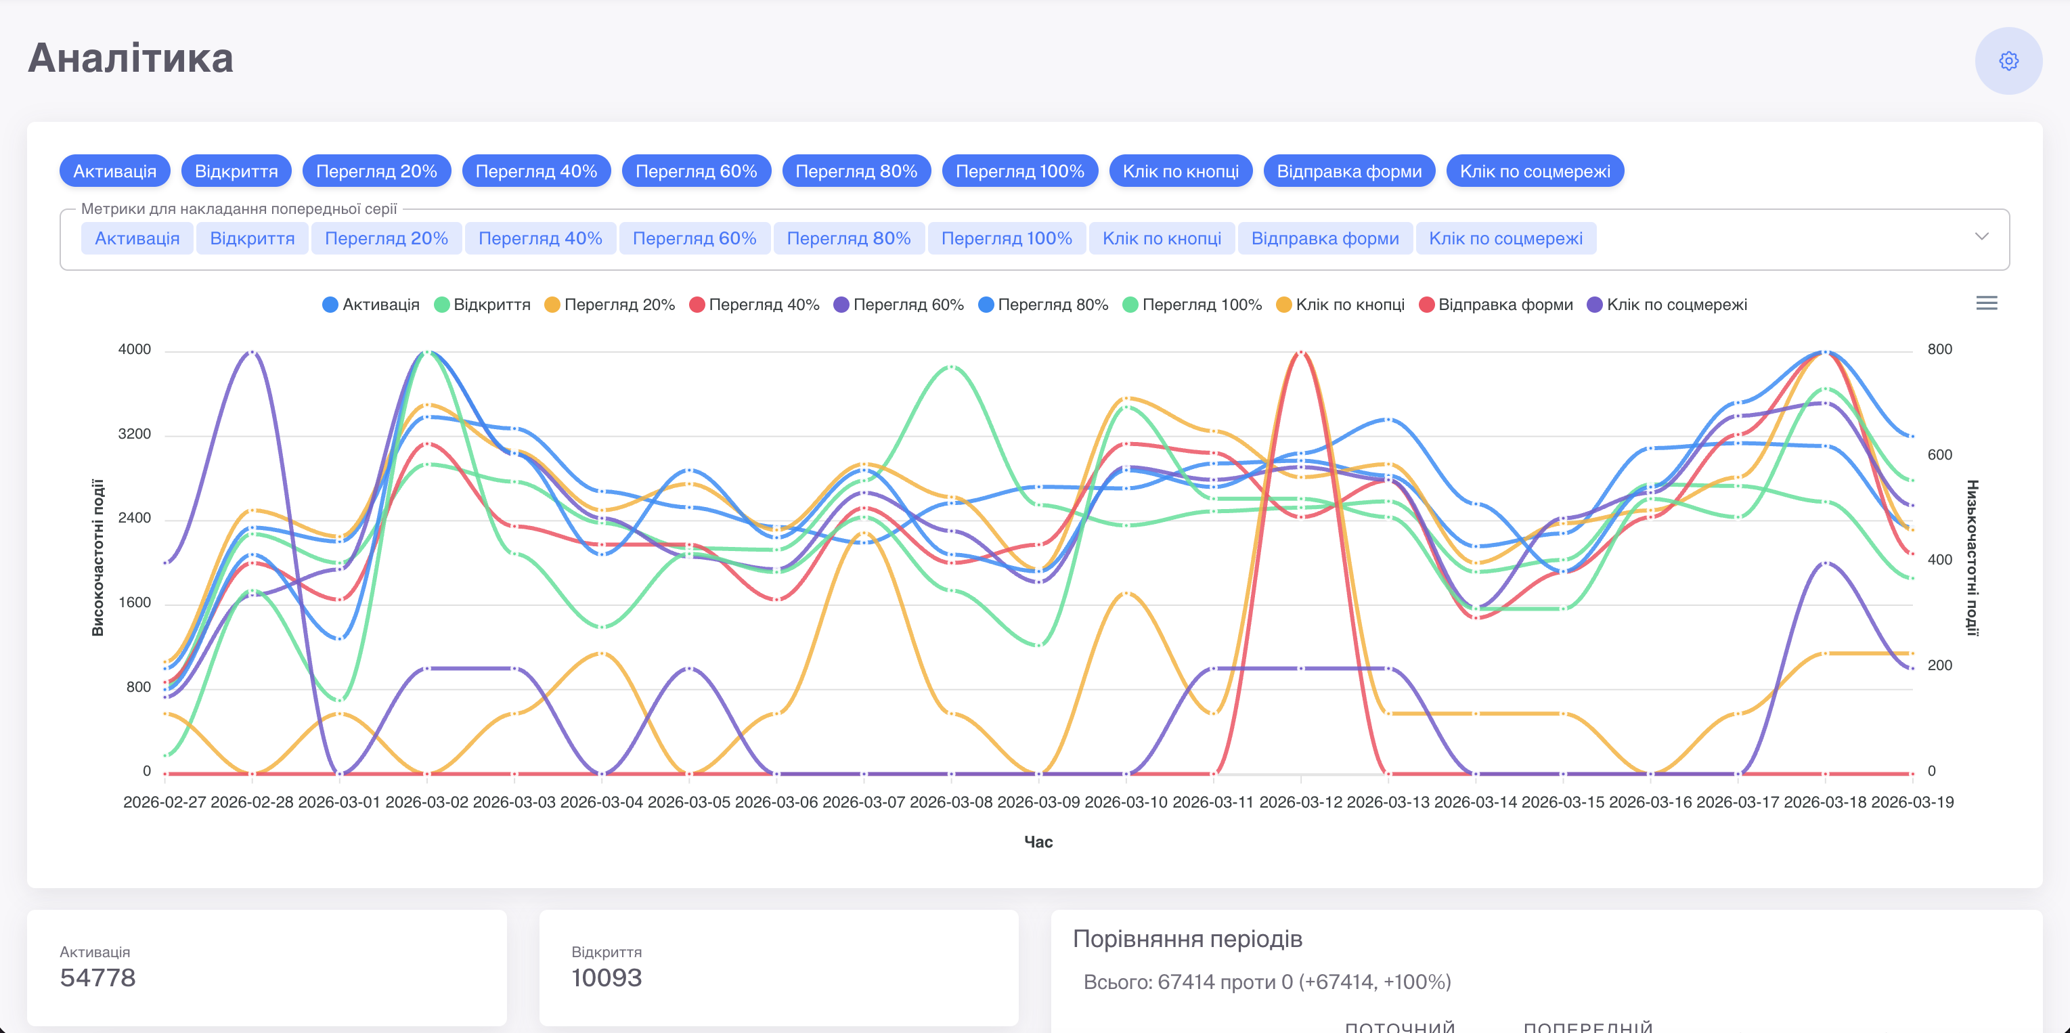Click the orange Перегляд 20% legend dot
This screenshot has width=2070, height=1033.
coord(552,305)
